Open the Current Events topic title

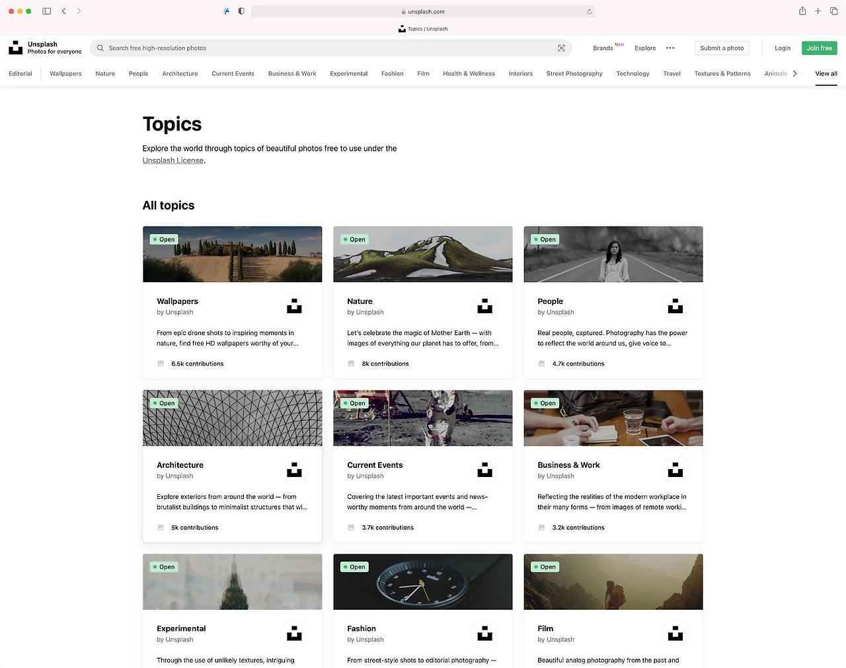tap(375, 465)
